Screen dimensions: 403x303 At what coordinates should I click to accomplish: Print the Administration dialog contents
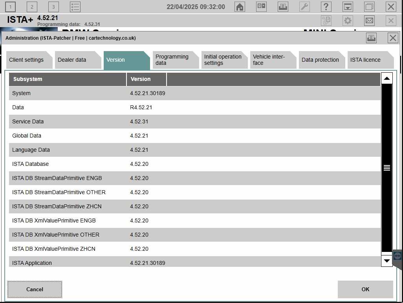[x=372, y=38]
